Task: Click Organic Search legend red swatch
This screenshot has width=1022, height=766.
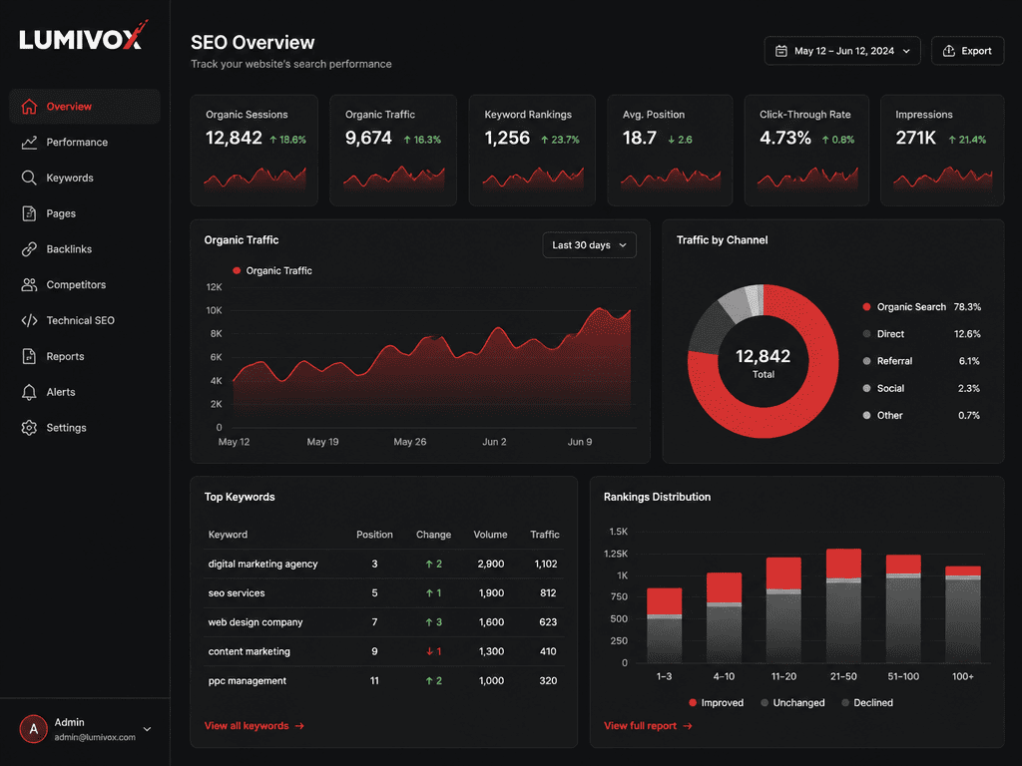Action: pos(866,307)
